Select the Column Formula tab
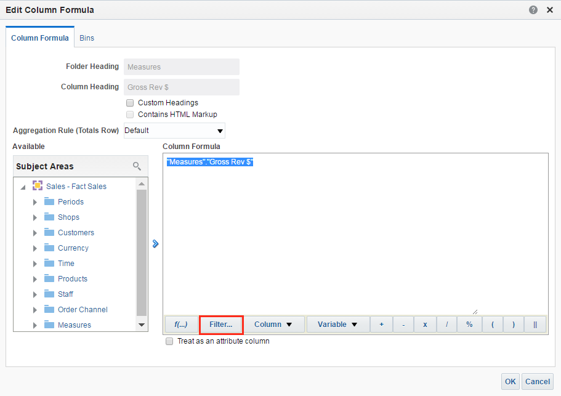561x396 pixels. 41,38
